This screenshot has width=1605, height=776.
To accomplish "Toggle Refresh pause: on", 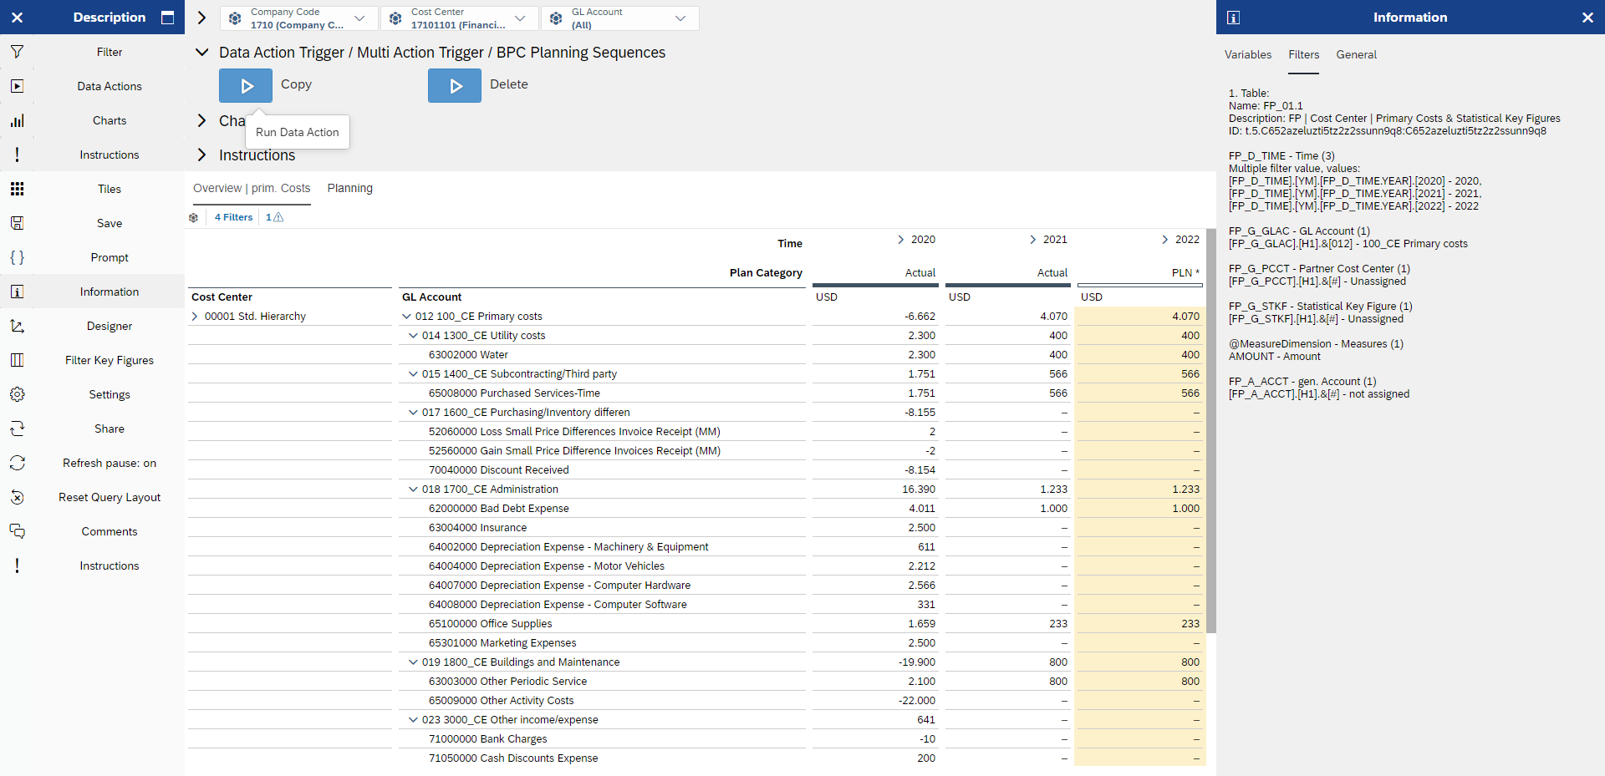I will tap(109, 463).
